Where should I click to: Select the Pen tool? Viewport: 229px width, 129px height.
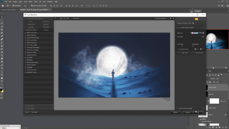click(x=2, y=65)
